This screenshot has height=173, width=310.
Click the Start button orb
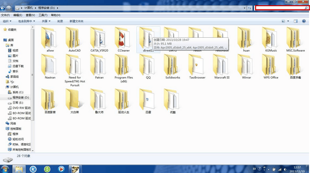[5, 169]
